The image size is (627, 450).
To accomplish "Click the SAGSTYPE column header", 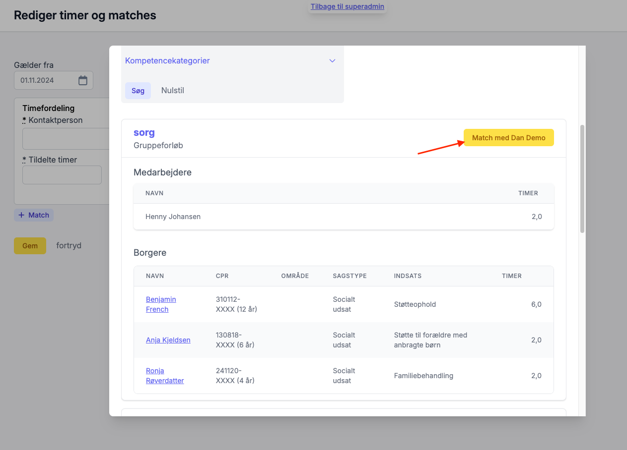I will tap(349, 276).
